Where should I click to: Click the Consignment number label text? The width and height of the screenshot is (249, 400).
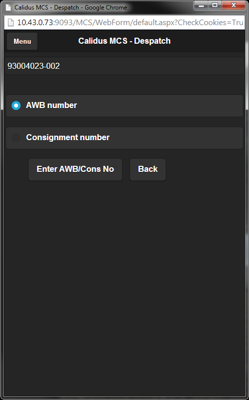point(68,138)
